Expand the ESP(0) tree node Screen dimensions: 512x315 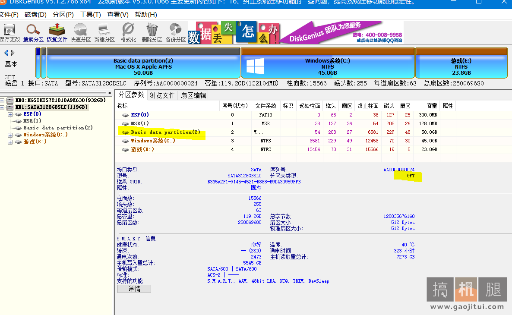click(10, 115)
